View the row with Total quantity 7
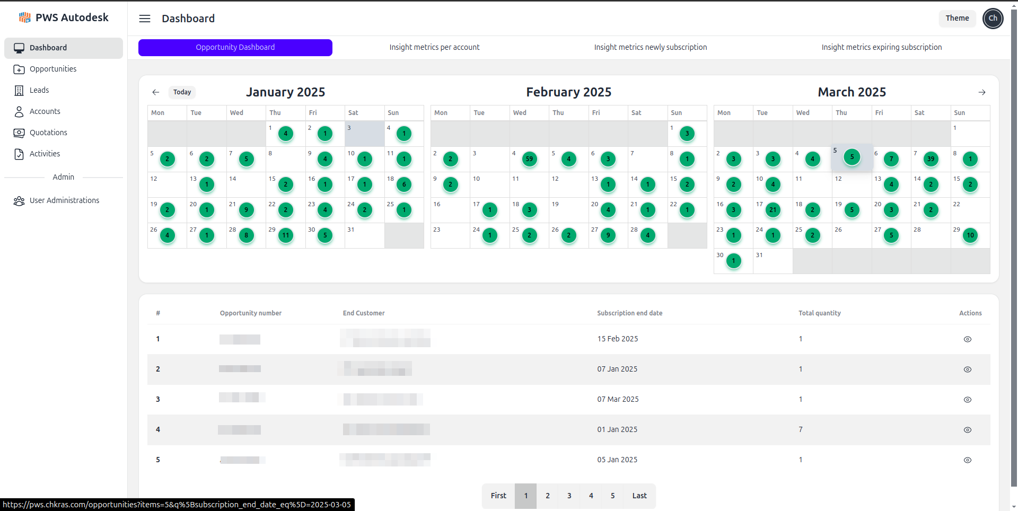 968,430
